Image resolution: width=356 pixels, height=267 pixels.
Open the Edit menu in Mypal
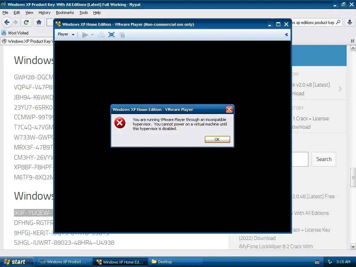17,13
